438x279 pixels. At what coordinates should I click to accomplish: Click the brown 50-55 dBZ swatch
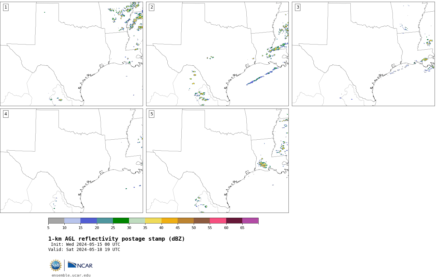click(202, 220)
